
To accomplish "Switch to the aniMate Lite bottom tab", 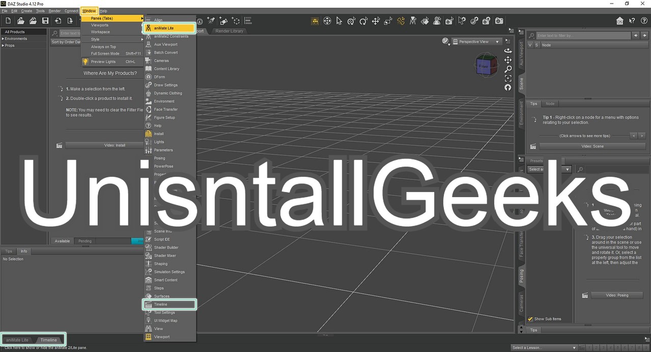I will 17,340.
